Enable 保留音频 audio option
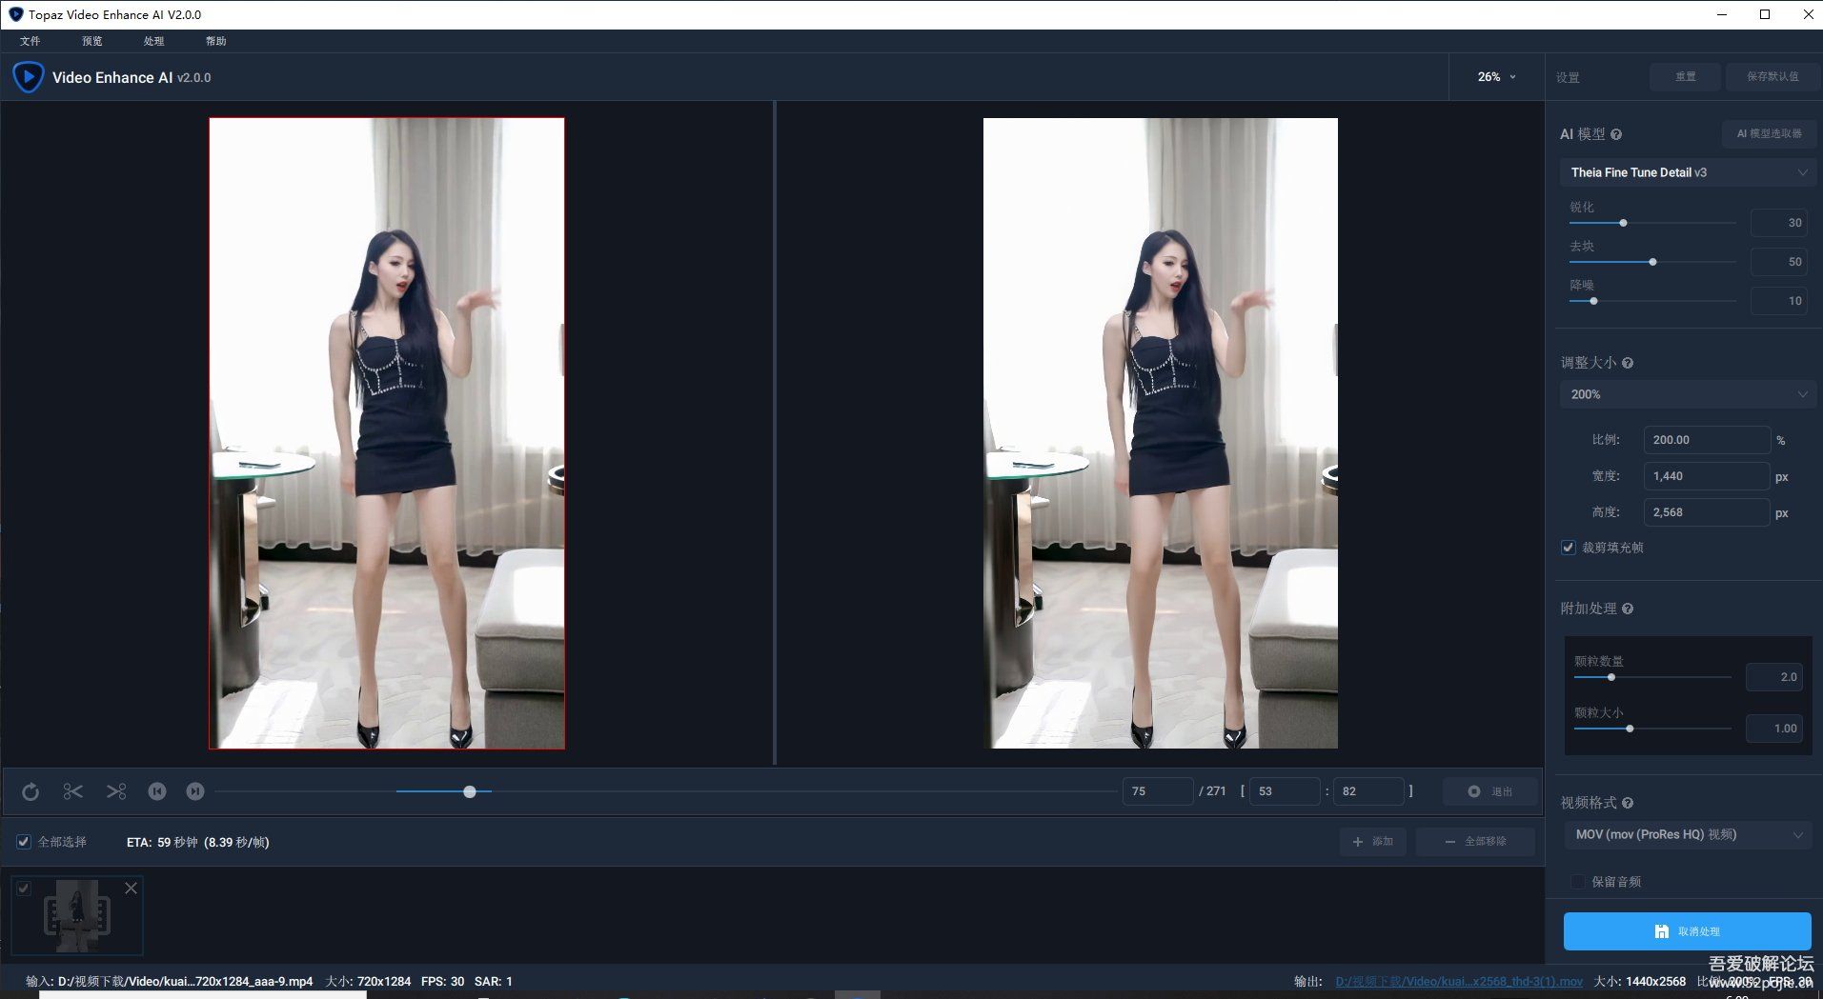This screenshot has height=999, width=1823. pyautogui.click(x=1577, y=882)
